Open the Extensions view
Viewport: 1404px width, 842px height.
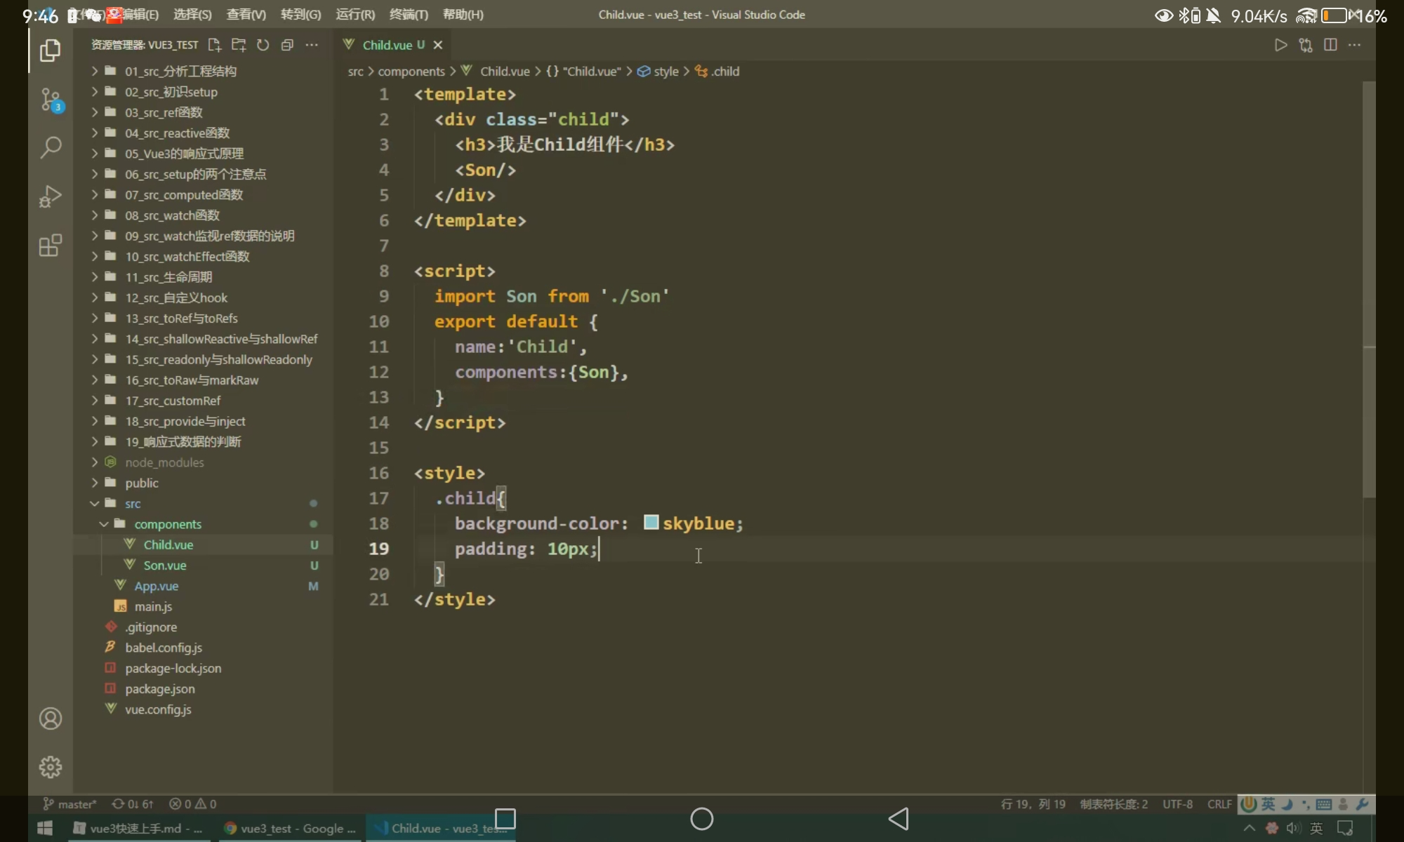(x=51, y=246)
